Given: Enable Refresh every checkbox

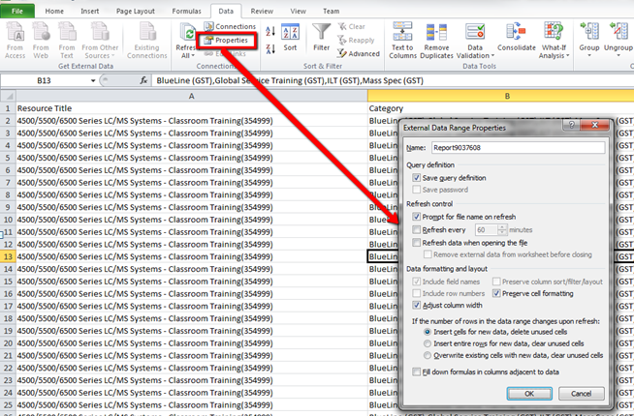Looking at the screenshot, I should coord(417,229).
